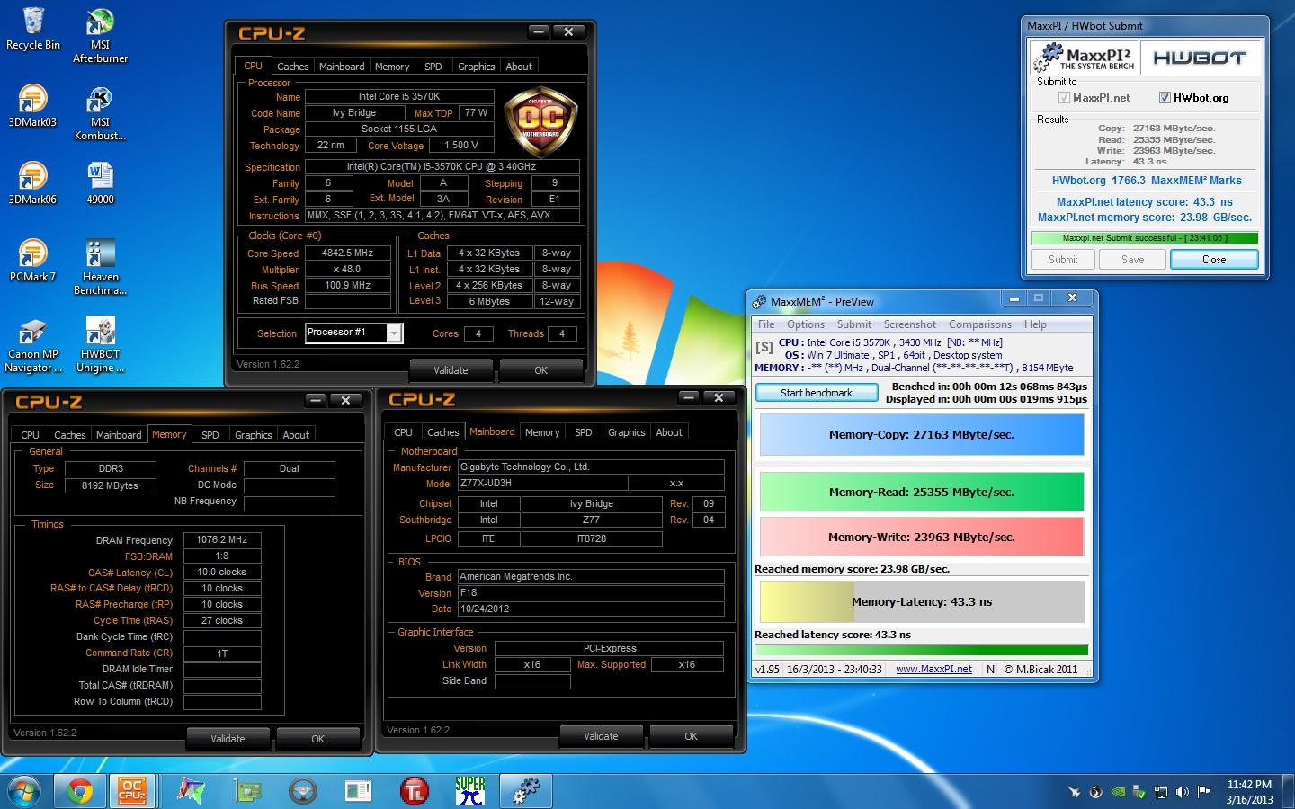
Task: Switch to MaxxMEM gears taskbar icon
Action: 526,792
